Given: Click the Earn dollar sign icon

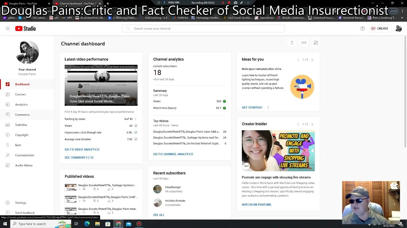Looking at the screenshot, I should click(x=8, y=145).
